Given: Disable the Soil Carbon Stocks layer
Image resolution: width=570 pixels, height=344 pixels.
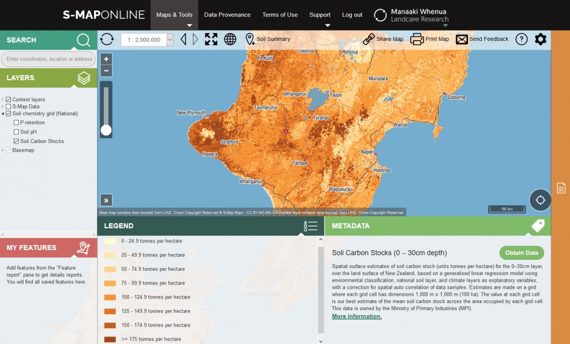Looking at the screenshot, I should pyautogui.click(x=16, y=141).
